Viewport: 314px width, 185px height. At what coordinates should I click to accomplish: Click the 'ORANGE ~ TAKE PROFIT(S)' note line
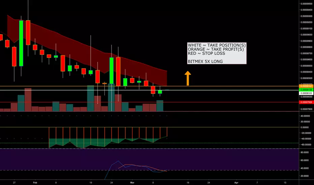coord(216,49)
